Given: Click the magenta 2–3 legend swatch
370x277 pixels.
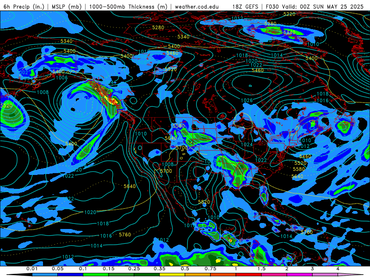Looking at the screenshot, I should pos(300,275).
